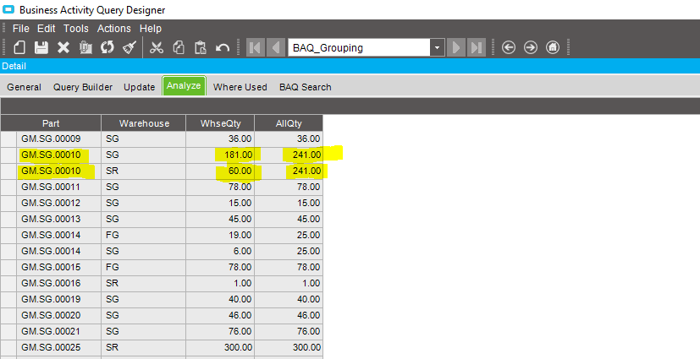Click the Cut scissors icon
The image size is (700, 359).
157,47
